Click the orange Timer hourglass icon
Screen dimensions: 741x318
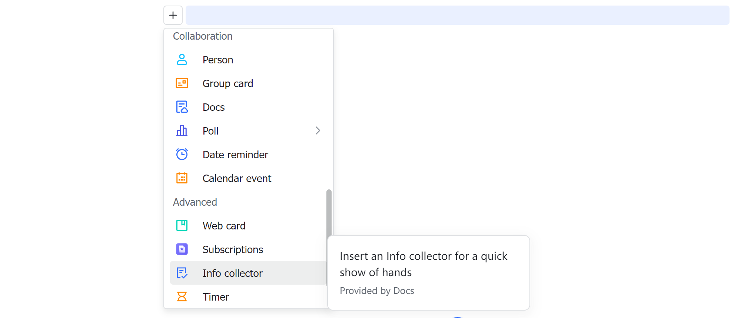pyautogui.click(x=182, y=297)
